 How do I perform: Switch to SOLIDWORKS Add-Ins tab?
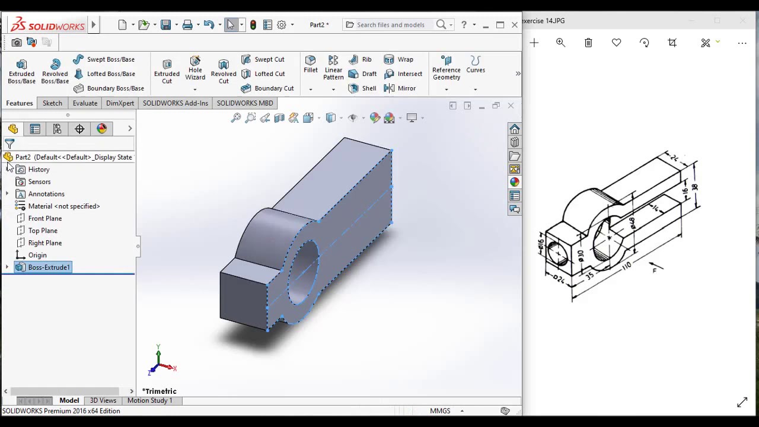(x=176, y=103)
